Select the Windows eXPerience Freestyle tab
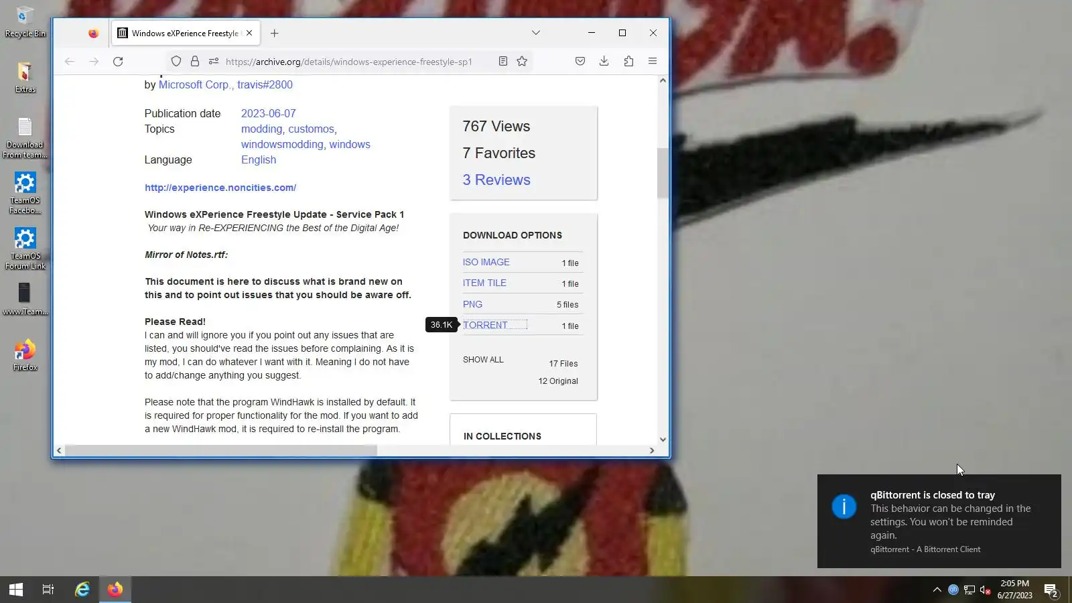1072x603 pixels. 185,33
